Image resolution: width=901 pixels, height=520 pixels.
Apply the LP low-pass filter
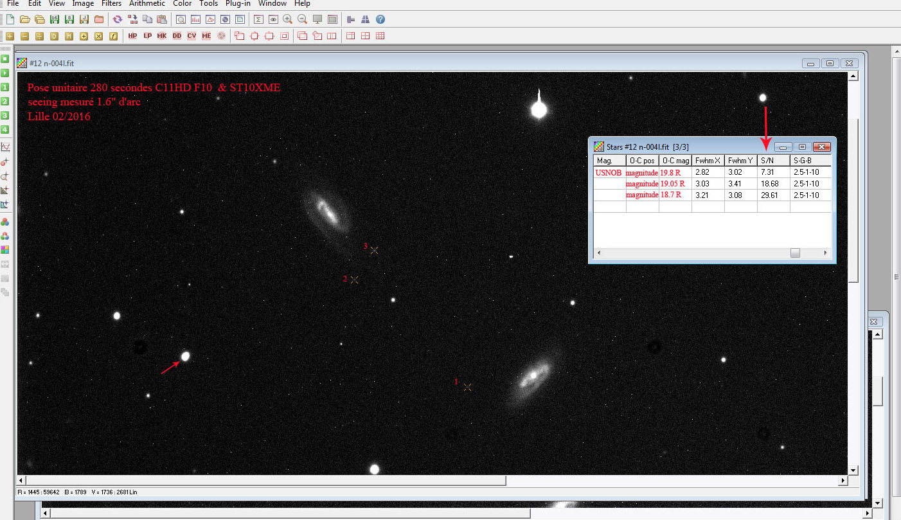click(x=147, y=36)
